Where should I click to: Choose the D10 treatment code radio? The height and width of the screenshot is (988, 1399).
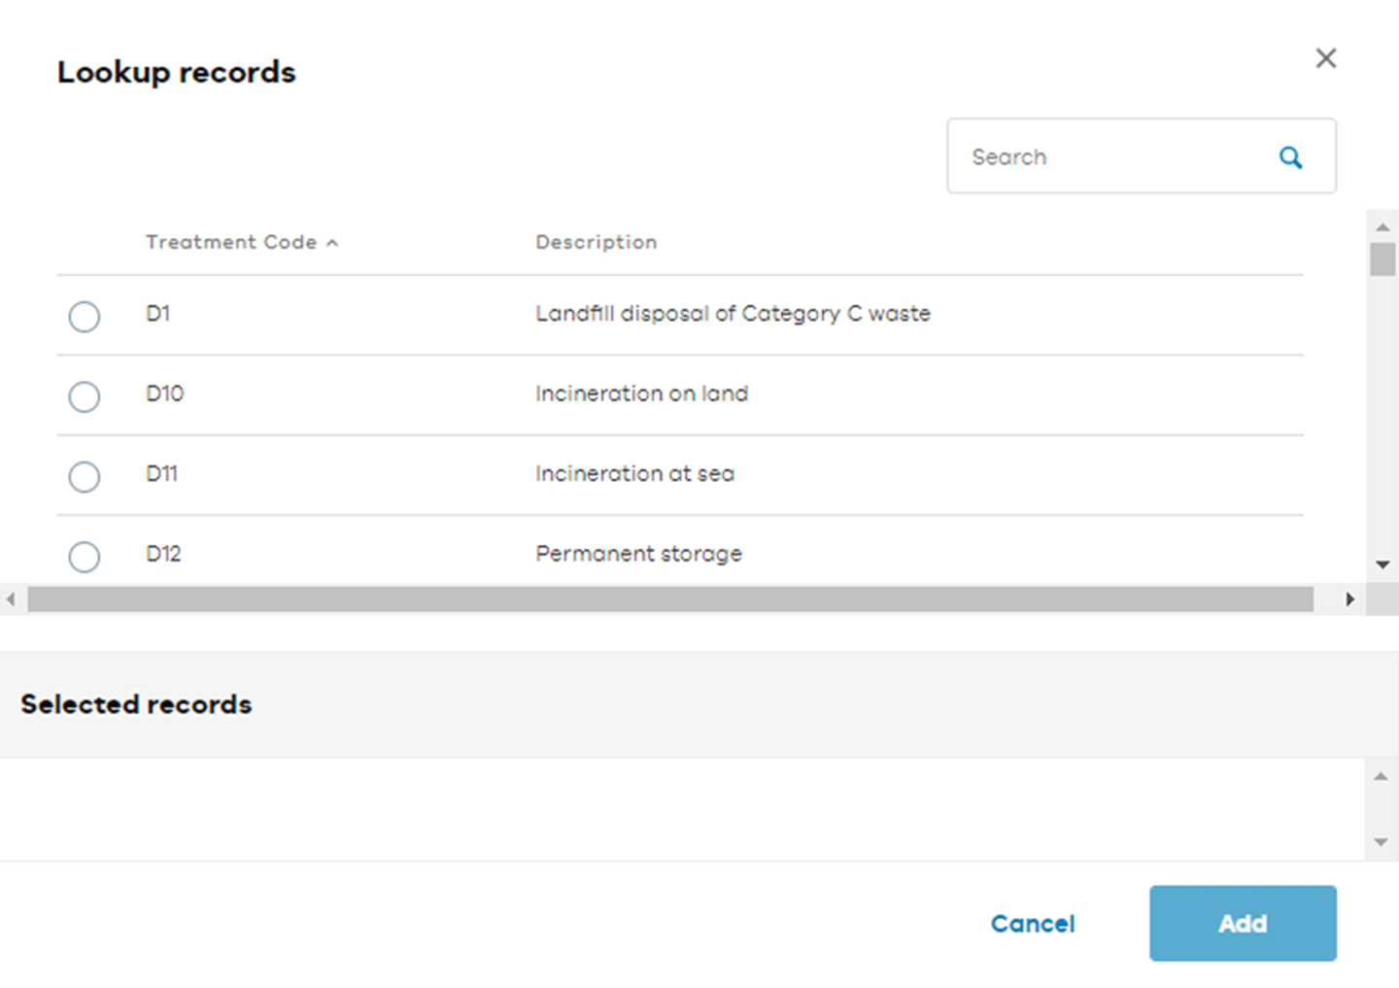(85, 396)
